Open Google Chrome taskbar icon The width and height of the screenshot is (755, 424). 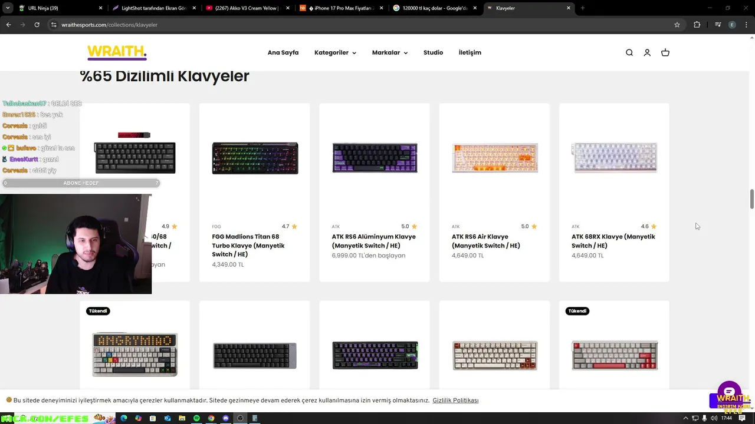pyautogui.click(x=211, y=418)
